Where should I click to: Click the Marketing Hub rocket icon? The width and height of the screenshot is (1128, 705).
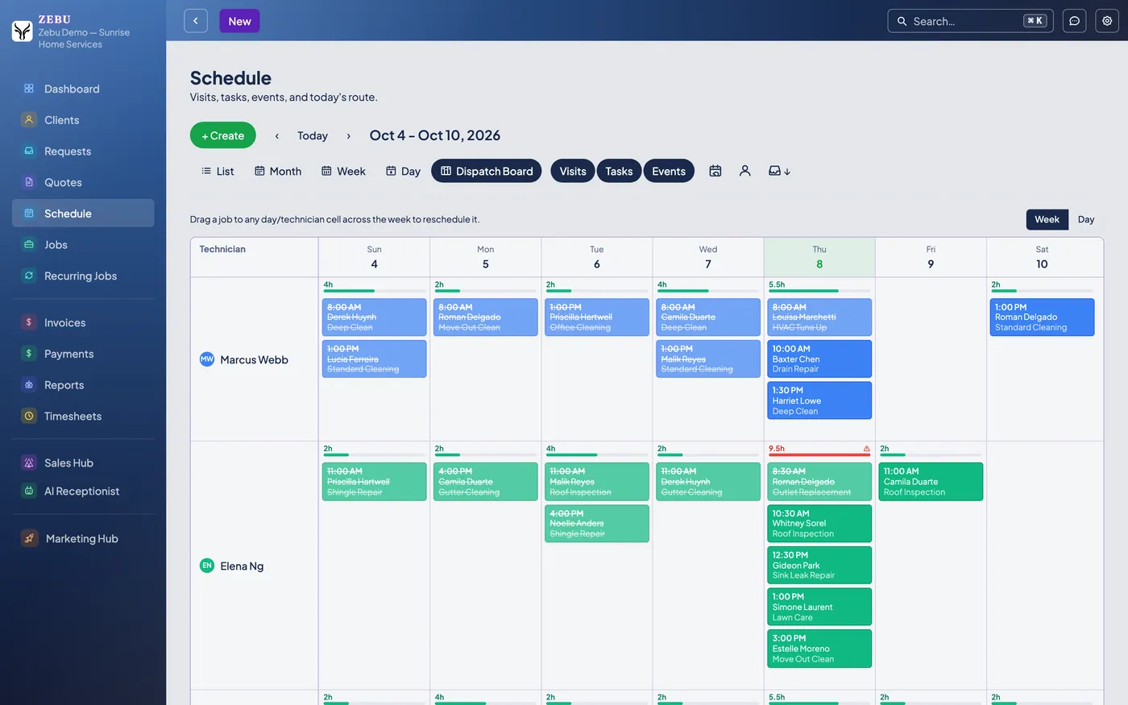(x=30, y=538)
